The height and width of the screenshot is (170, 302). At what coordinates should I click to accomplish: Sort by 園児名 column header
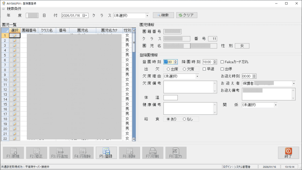pos(82,30)
